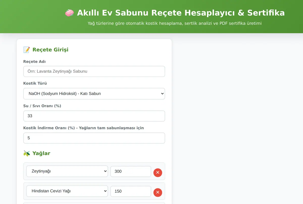Click the Su / Sıvı Oranı (%) label

coord(42,106)
